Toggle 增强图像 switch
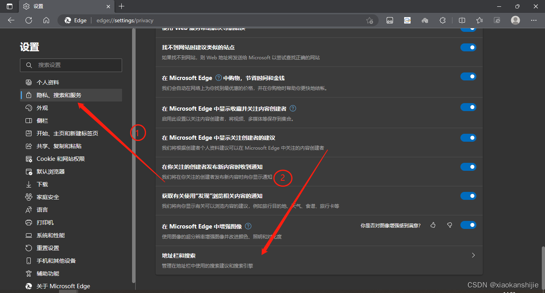 click(468, 225)
